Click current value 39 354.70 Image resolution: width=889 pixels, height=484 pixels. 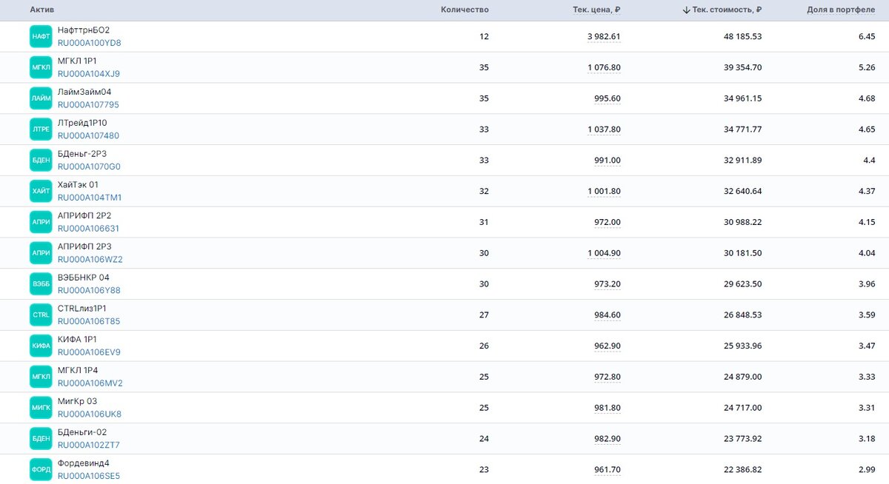pos(743,67)
